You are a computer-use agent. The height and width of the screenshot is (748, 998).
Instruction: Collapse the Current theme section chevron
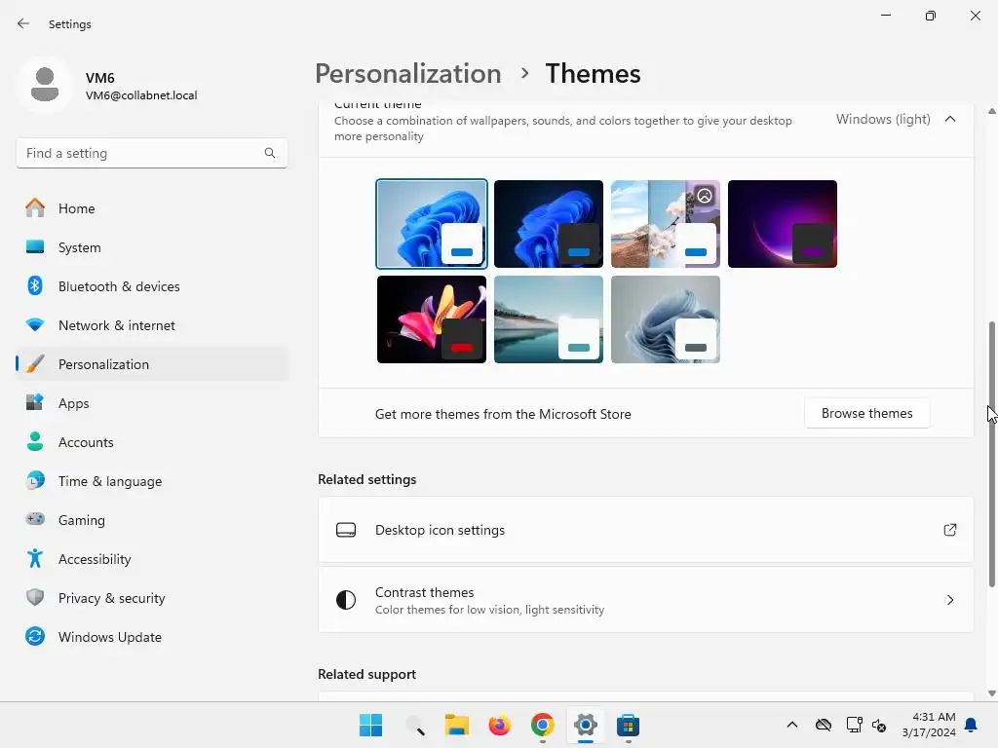pos(950,119)
